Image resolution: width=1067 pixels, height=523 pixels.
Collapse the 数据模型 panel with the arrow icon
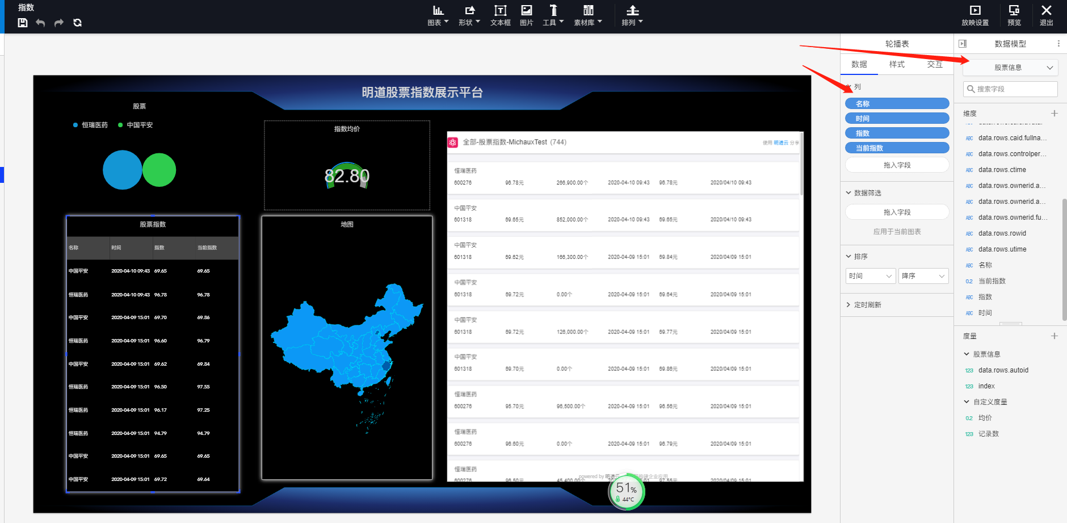[963, 44]
